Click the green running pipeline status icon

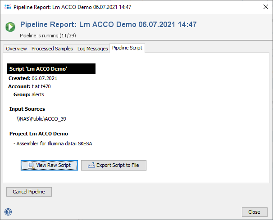coord(10,27)
